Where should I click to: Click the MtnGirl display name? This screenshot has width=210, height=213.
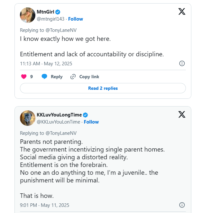pos(45,12)
